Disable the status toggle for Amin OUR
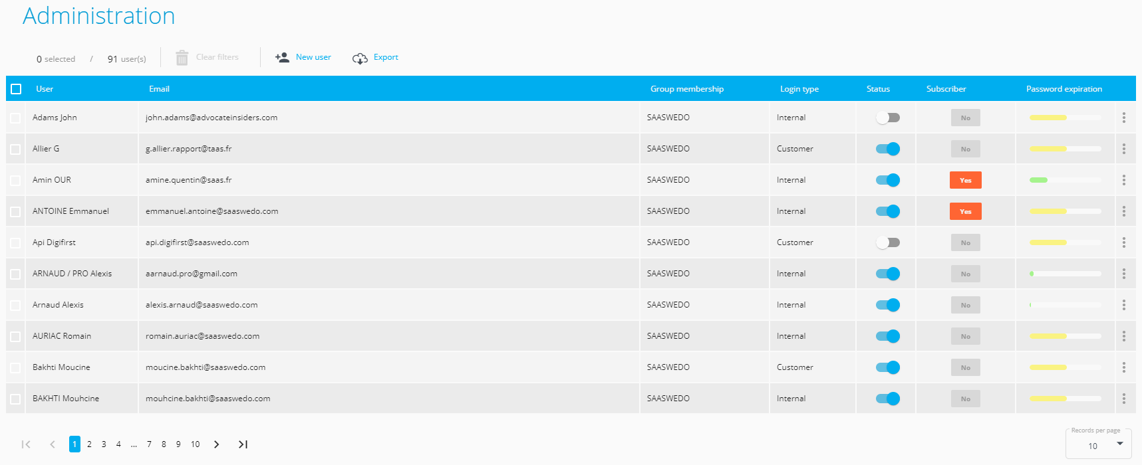This screenshot has height=465, width=1142. point(887,180)
